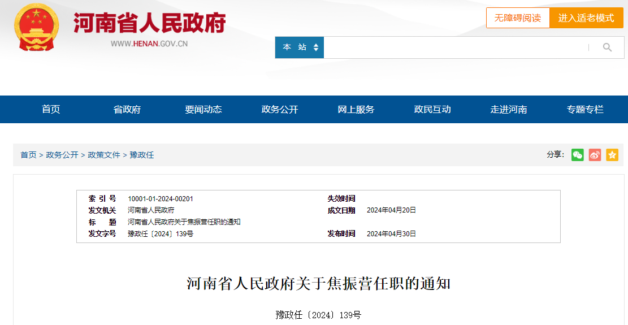628x325 pixels.
Task: Go to 首页 breadcrumb link
Action: pos(28,155)
